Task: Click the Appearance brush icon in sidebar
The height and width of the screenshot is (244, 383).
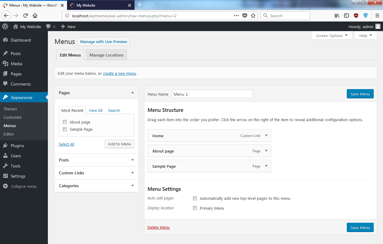Action: (5, 97)
